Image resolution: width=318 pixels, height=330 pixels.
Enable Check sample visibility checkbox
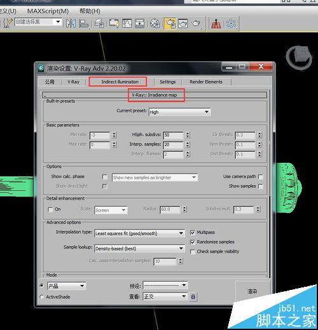click(x=193, y=252)
